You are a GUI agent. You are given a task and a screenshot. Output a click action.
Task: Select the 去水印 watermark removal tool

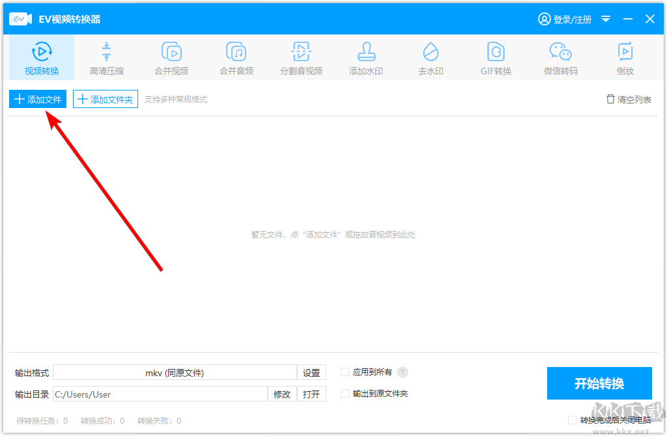(431, 57)
